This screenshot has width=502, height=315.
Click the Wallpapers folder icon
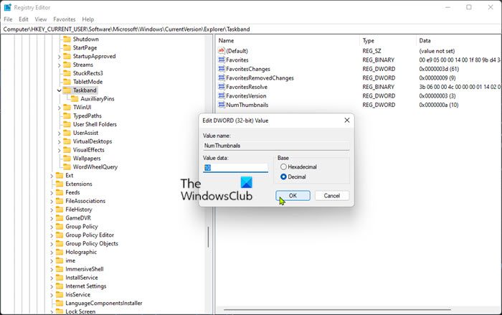pos(67,159)
